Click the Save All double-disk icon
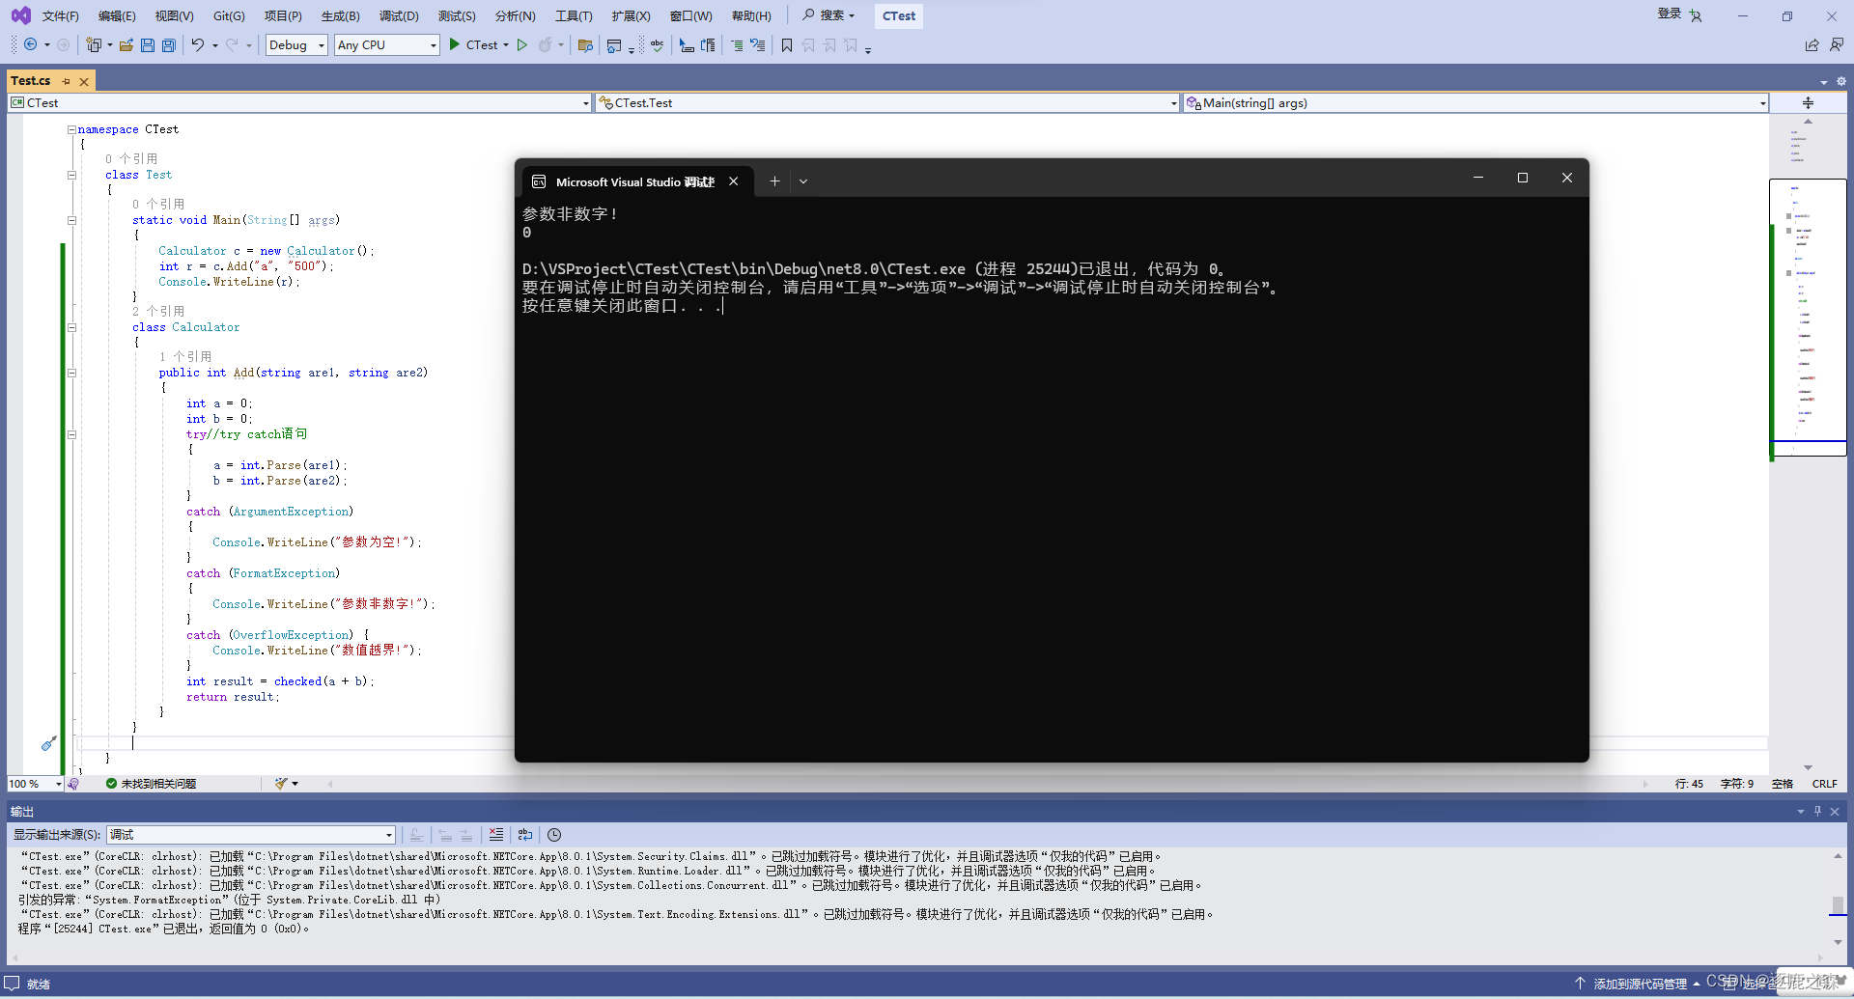The image size is (1854, 999). point(169,45)
